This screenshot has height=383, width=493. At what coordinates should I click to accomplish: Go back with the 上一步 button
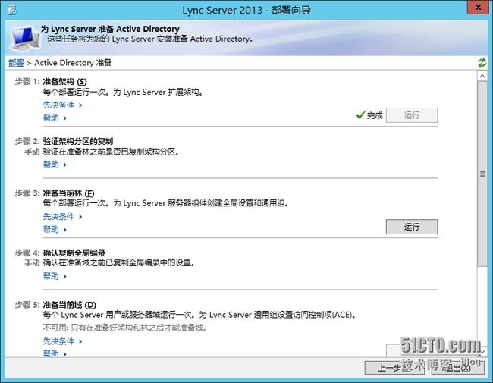394,368
